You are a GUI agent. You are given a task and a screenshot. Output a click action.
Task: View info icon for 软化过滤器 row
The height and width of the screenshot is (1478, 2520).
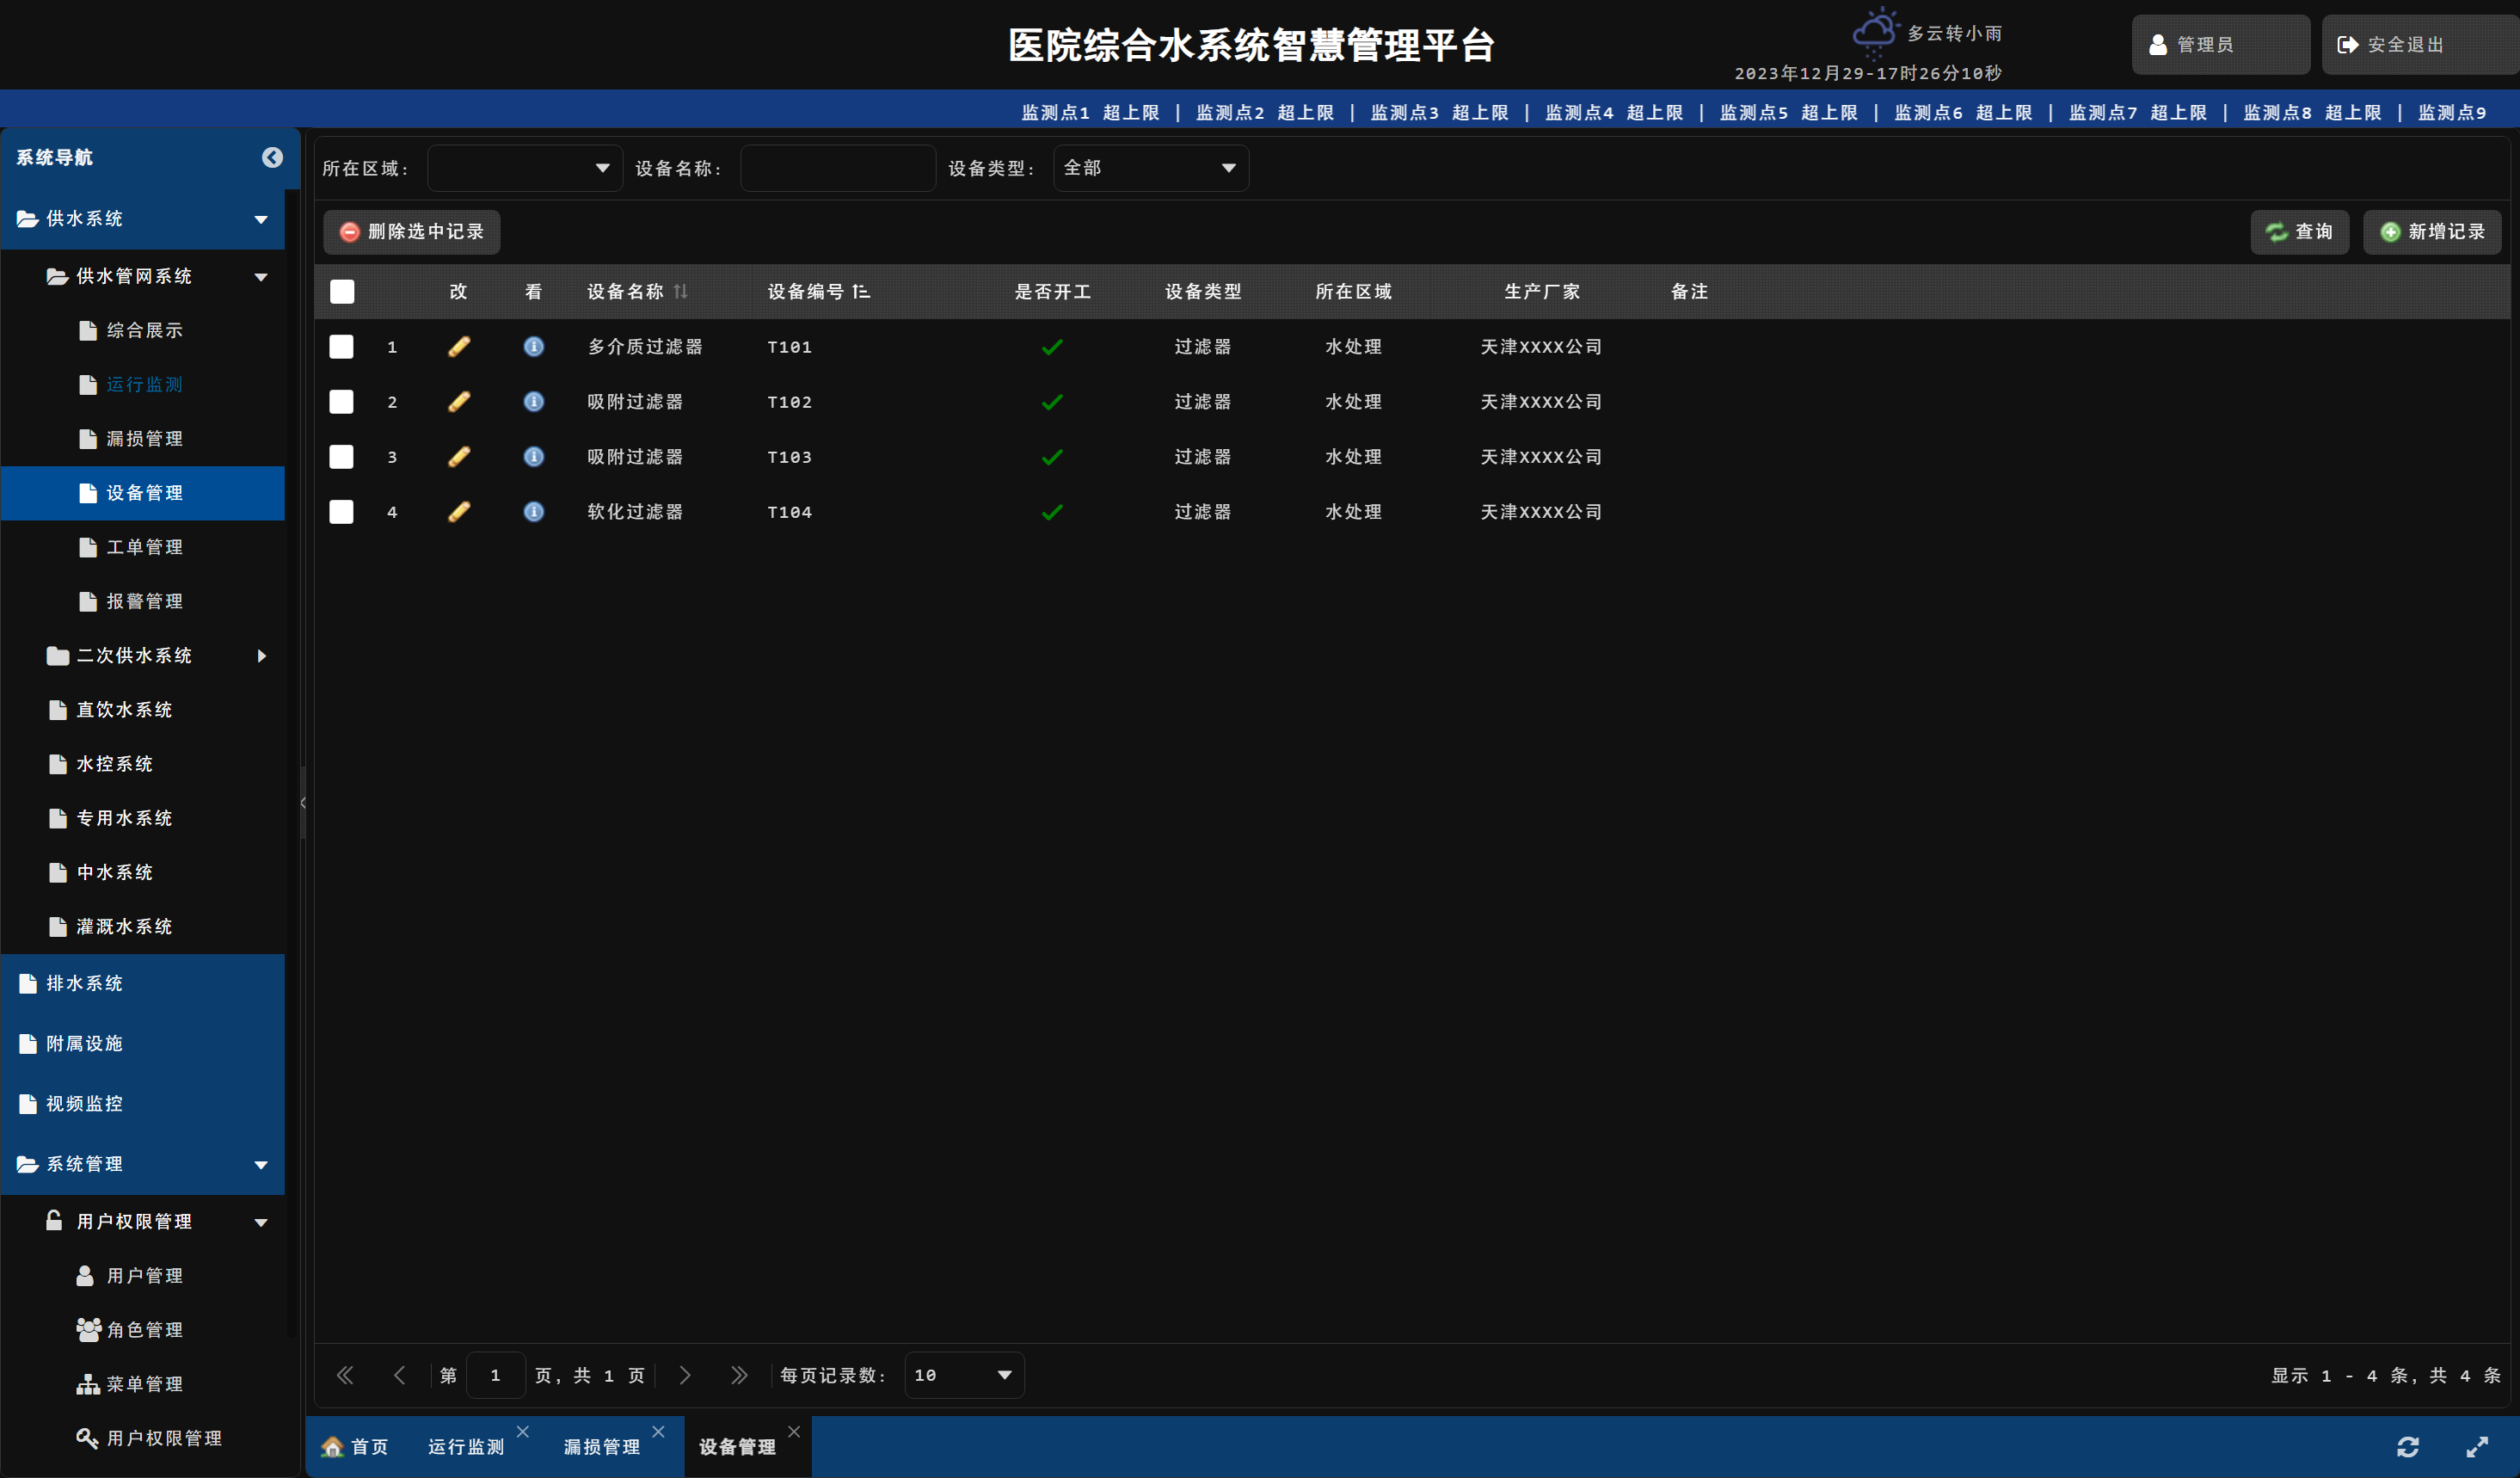point(534,512)
